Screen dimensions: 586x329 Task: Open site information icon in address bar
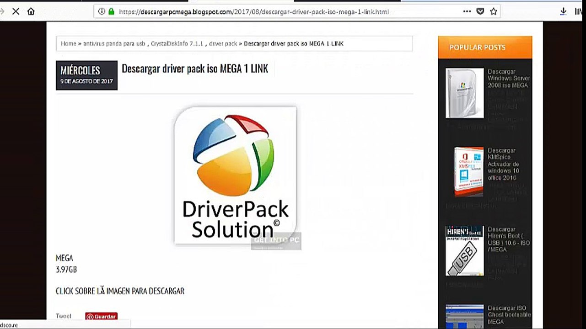click(102, 11)
